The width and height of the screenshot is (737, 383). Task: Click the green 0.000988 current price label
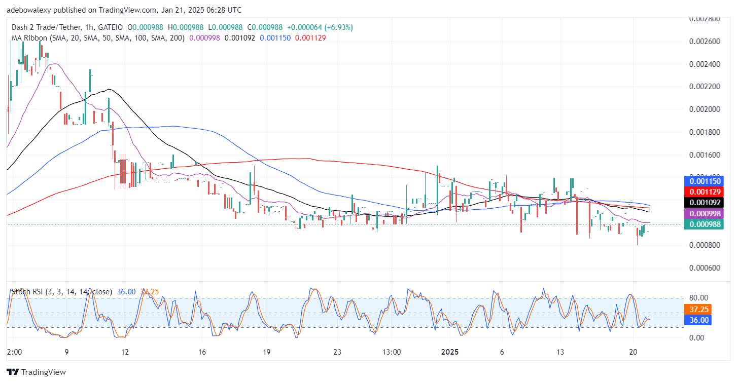[703, 224]
